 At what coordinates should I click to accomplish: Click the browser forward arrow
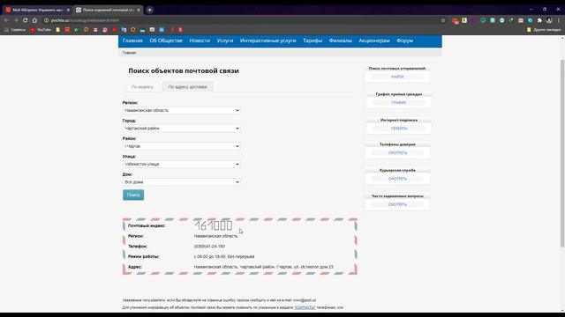point(16,20)
